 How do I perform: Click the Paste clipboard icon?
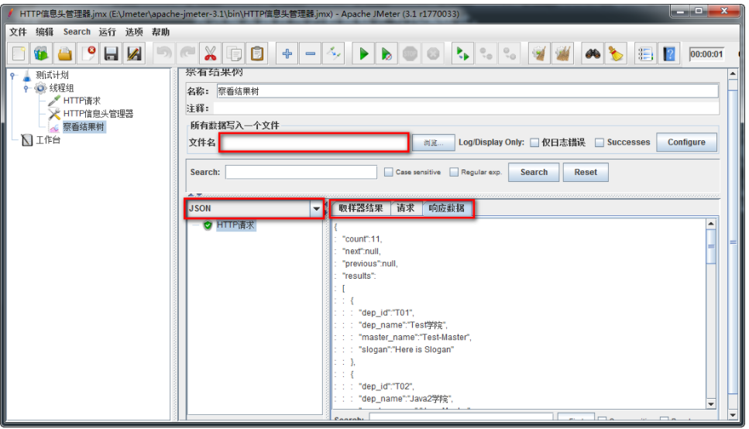pos(257,53)
